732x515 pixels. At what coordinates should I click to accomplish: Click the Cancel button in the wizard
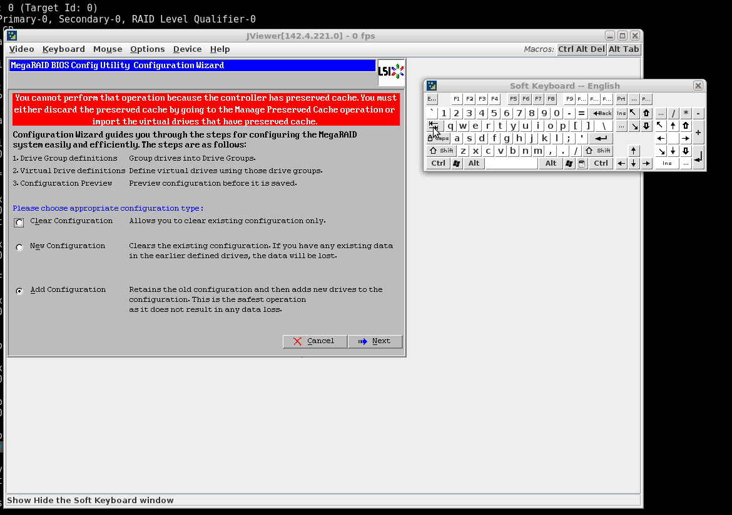click(315, 341)
